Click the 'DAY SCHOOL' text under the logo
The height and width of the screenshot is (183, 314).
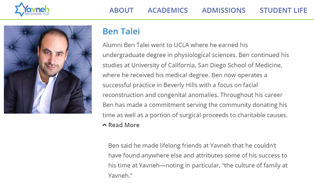tap(33, 14)
